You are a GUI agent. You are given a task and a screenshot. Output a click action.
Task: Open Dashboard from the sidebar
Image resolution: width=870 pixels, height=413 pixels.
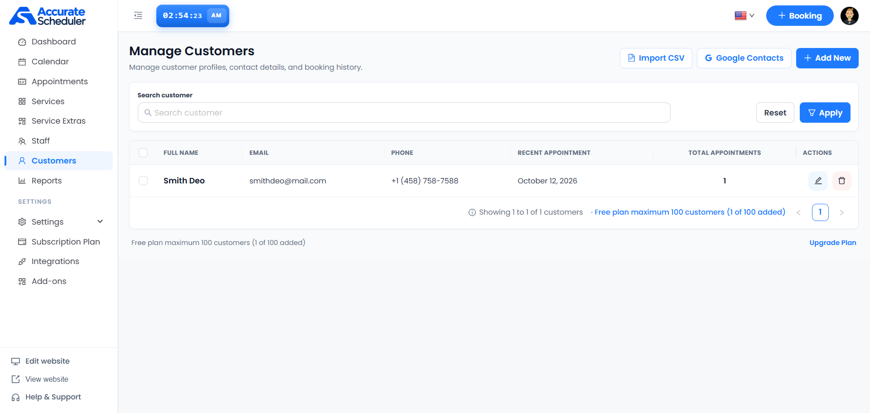coord(59,42)
